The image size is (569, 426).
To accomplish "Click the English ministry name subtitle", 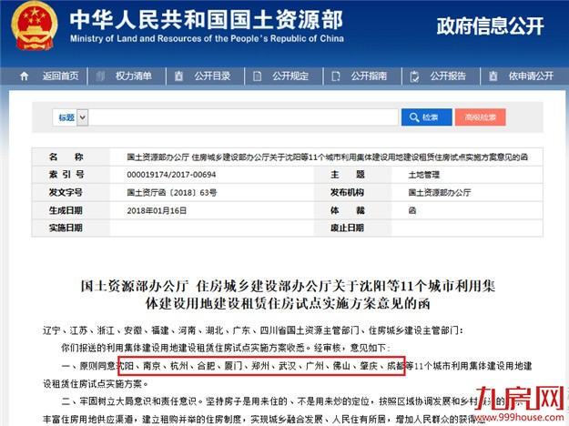I will pos(207,38).
